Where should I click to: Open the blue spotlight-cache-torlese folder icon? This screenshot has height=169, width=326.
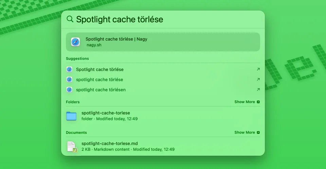coord(71,116)
